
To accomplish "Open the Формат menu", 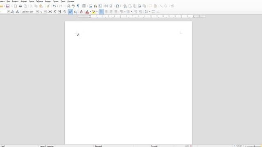I will pyautogui.click(x=24, y=1).
